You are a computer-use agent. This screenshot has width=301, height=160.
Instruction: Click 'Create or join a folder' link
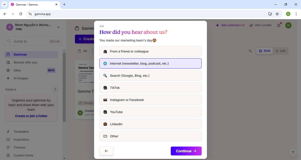pos(31,116)
